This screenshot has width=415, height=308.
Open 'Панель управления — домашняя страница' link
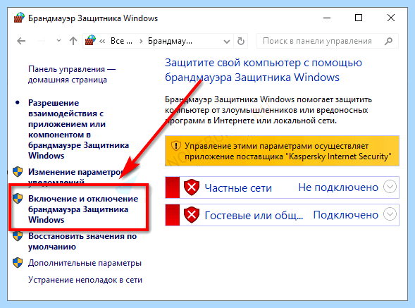pos(72,75)
